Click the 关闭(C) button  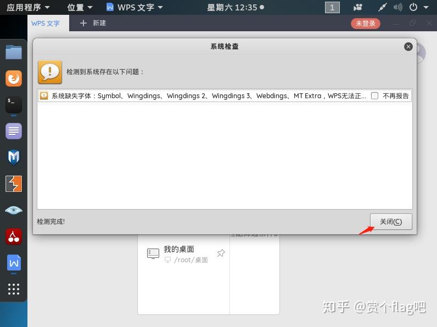[x=391, y=222]
